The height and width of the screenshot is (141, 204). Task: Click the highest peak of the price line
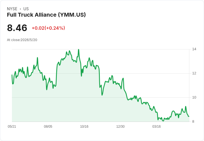(x=79, y=49)
